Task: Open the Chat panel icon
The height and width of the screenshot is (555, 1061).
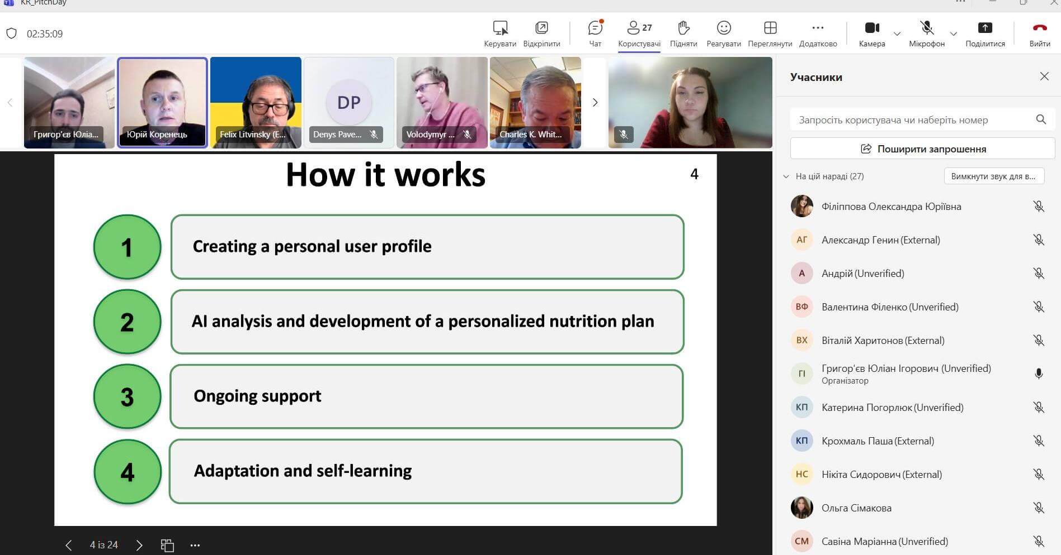Action: point(595,28)
